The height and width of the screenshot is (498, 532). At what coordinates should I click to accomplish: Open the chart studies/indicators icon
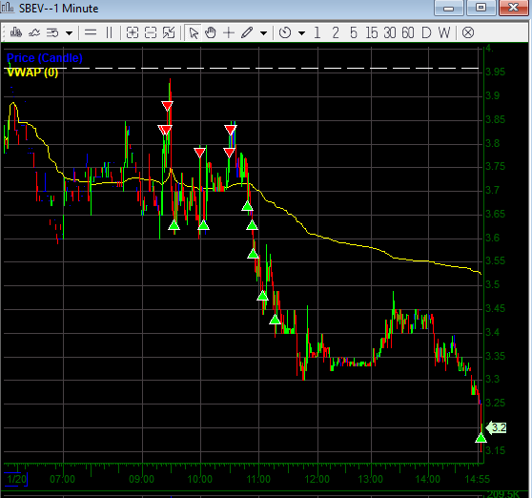coord(16,33)
